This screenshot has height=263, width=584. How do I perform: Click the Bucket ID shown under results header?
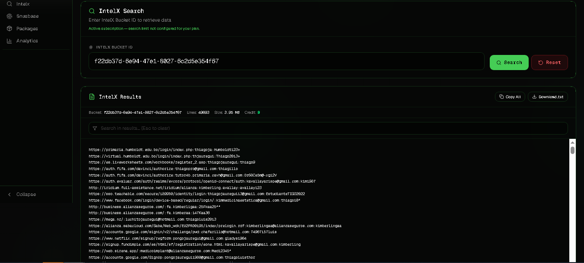[x=143, y=112]
